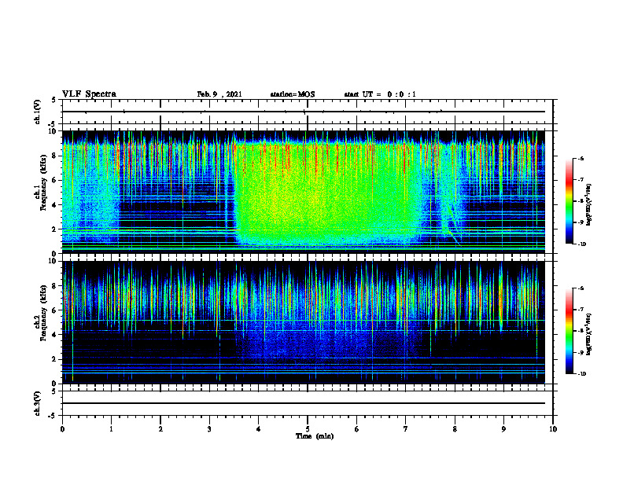The height and width of the screenshot is (481, 623).
Task: Click the "5" tick on Time axis
Action: point(308,429)
